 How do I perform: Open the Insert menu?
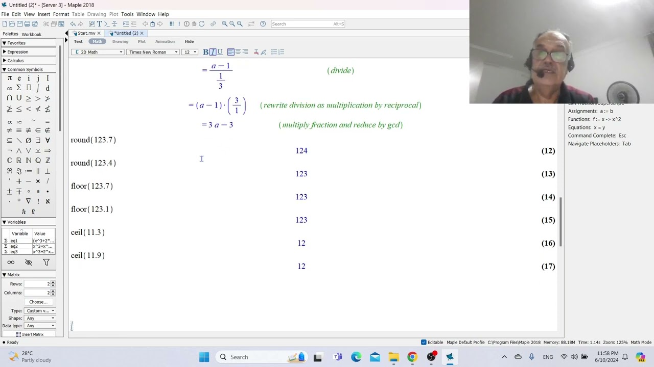[44, 14]
